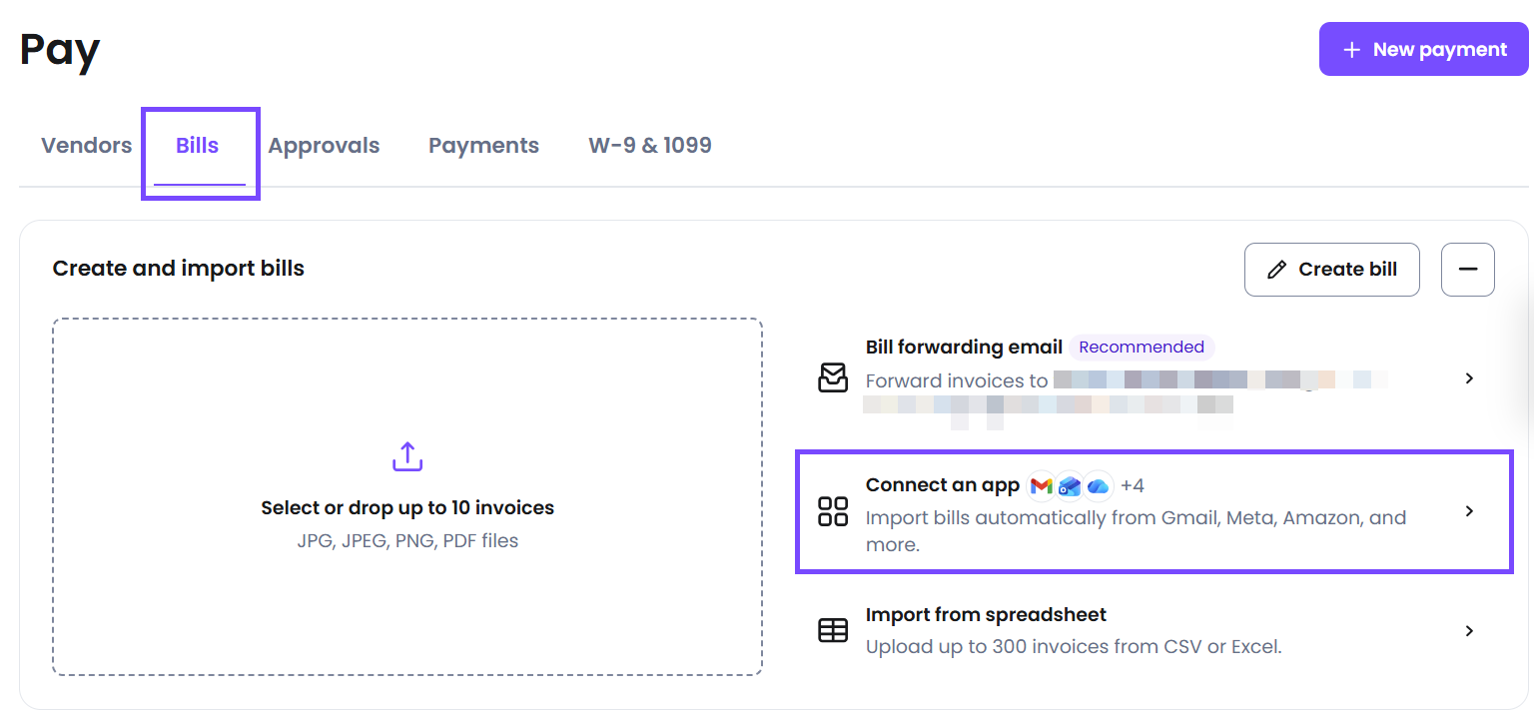
Task: Go to the Payments tab
Action: tap(483, 146)
